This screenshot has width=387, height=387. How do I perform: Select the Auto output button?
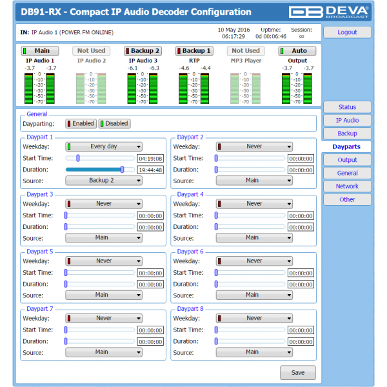(297, 51)
